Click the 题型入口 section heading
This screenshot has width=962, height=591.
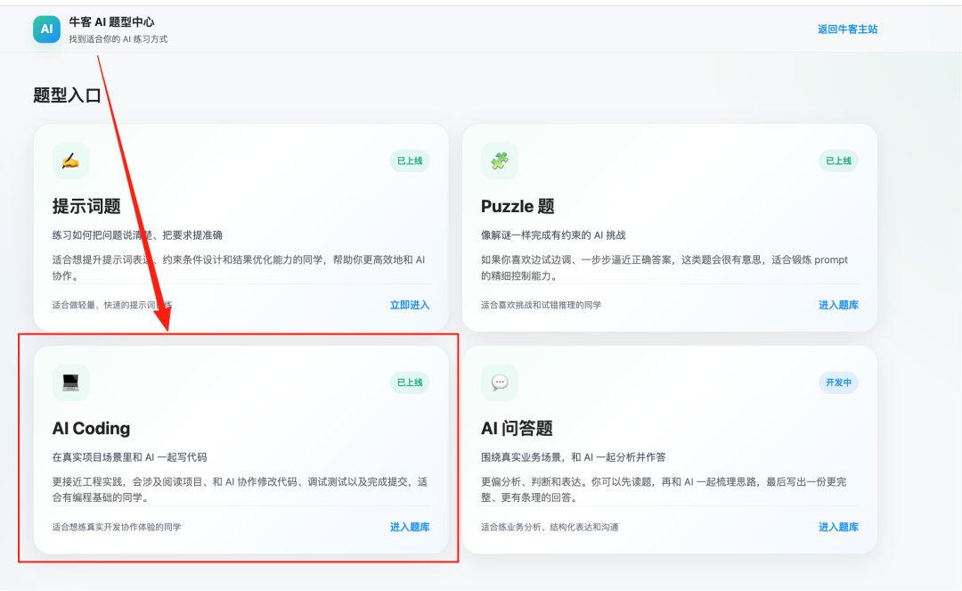click(67, 95)
